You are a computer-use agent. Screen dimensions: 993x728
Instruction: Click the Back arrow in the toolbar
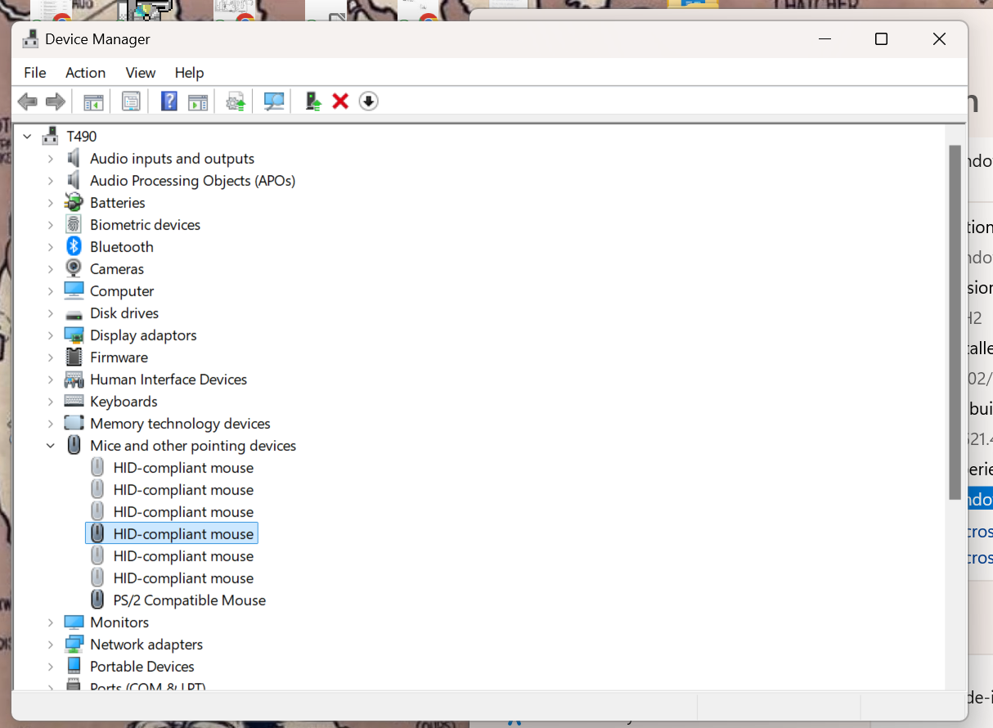28,101
